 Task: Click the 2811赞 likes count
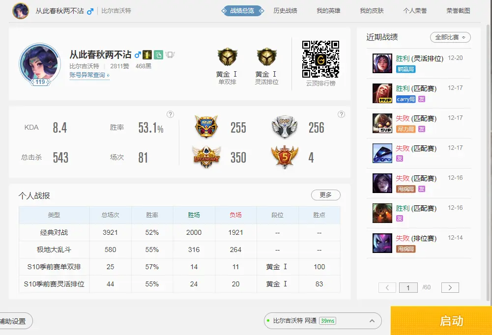119,66
